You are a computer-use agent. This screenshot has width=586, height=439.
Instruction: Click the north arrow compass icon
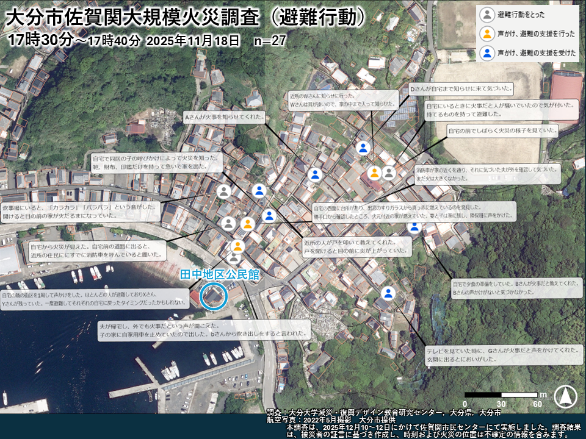tap(565, 397)
